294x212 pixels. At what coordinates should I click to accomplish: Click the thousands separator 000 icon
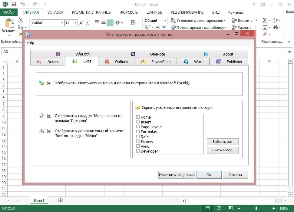164,27
